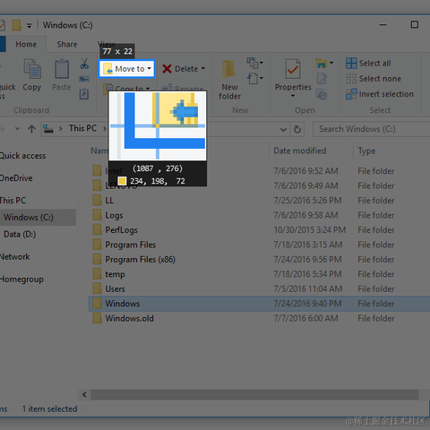
Task: Click the scrollbar left arrow
Action: (x=84, y=394)
